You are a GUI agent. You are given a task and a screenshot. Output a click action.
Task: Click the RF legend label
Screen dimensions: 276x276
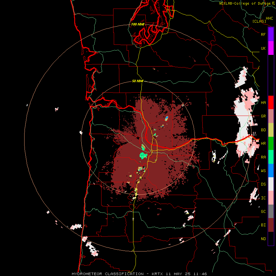click(263, 34)
